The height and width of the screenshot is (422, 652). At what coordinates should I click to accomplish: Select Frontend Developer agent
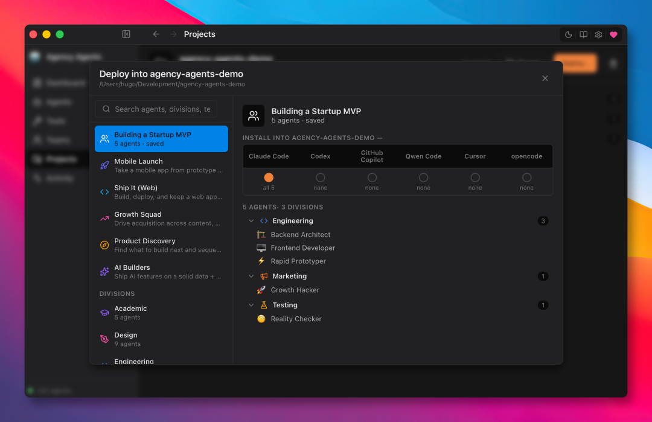(x=302, y=248)
